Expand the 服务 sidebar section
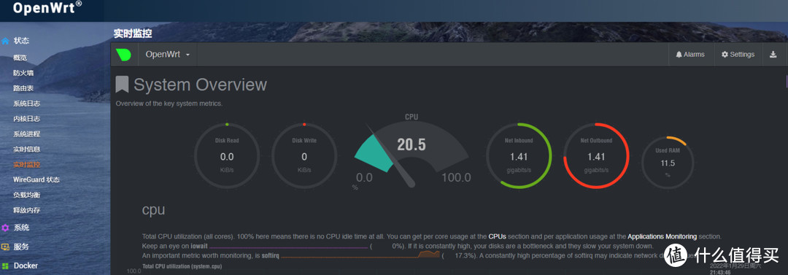 pyautogui.click(x=21, y=247)
